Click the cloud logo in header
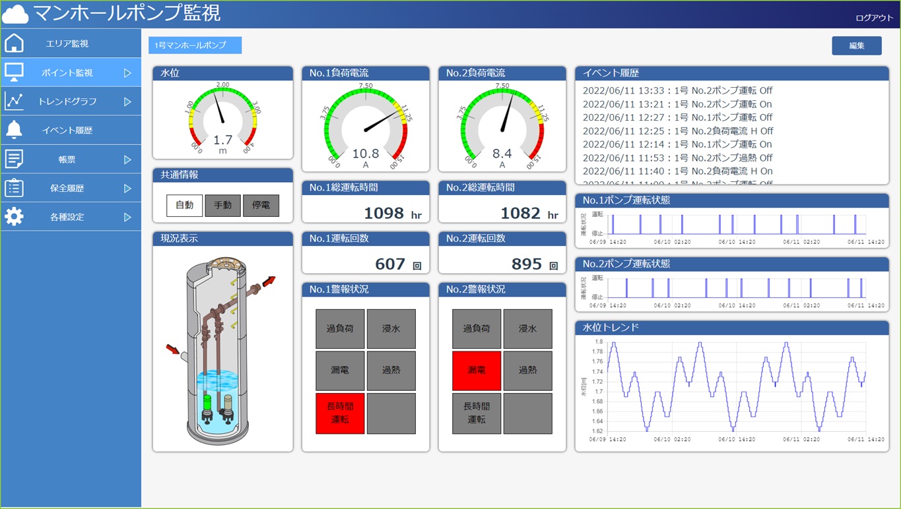Screen dimensions: 901x509 click(15, 14)
